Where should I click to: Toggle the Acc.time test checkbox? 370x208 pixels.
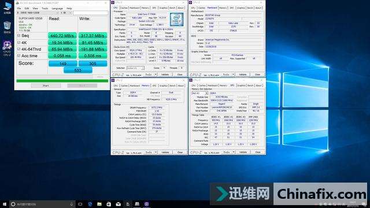(x=19, y=55)
